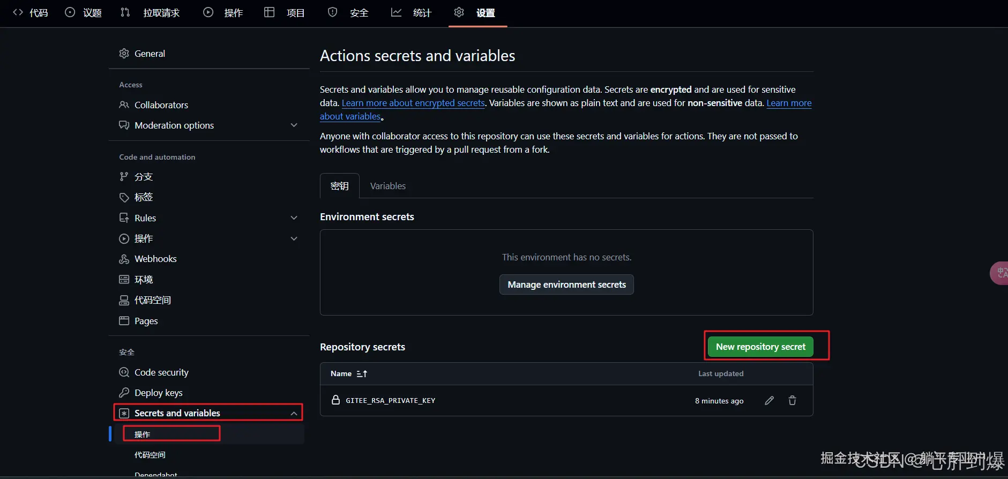Expand Moderation options chevron
1008x479 pixels.
294,125
